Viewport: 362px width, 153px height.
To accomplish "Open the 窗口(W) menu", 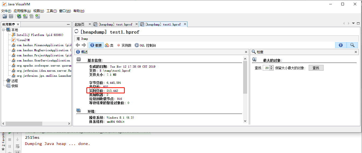I will [65, 11].
